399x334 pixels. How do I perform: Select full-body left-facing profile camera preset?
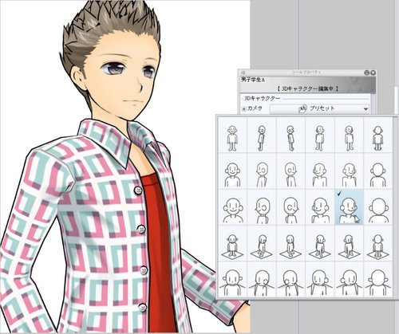(262, 136)
